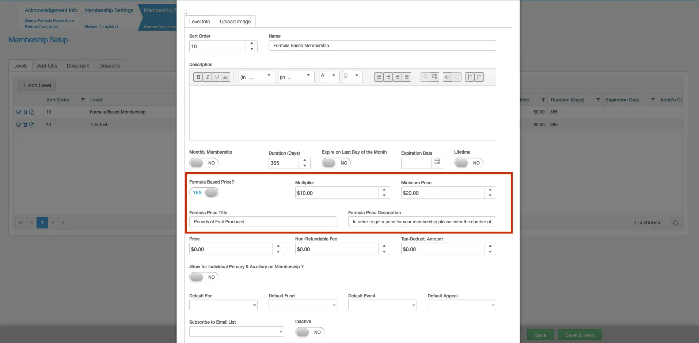
Task: Switch to the Upload Image tab
Action: 235,22
